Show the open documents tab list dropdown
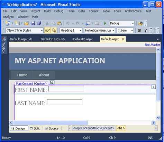This screenshot has height=142, width=164. pos(158,40)
